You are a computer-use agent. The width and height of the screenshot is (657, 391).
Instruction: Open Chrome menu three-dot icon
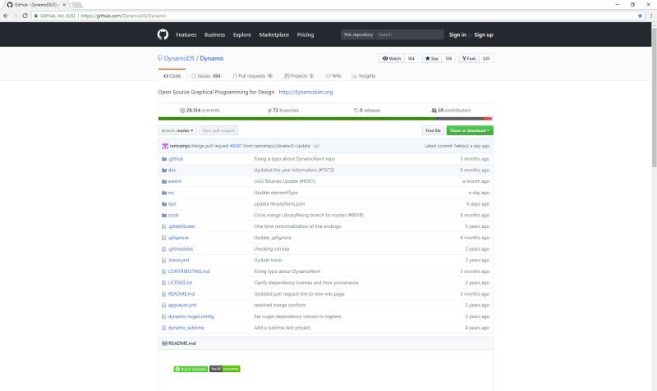(650, 16)
